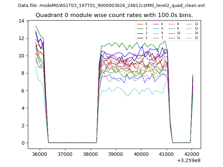This screenshot has height=167, width=223.
Task: Click the cyan solid legend line for module 5
Action: [156, 29]
